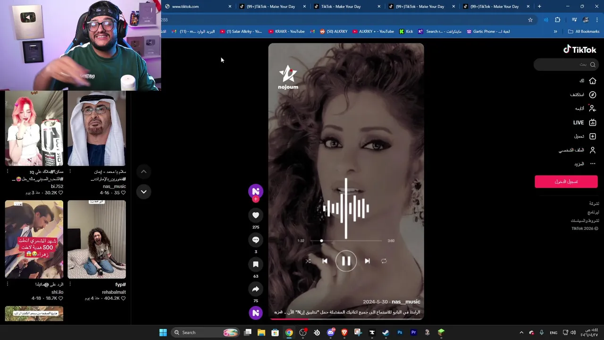Launch Premiere Pro from taskbar

pos(413,332)
